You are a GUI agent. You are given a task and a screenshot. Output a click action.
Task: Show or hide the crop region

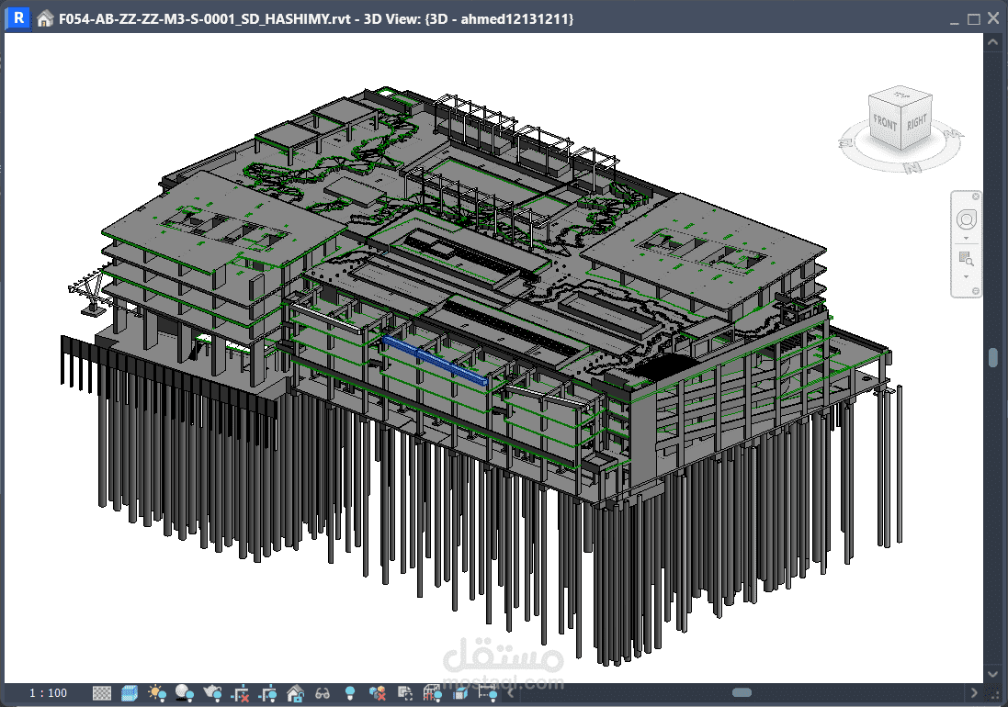pyautogui.click(x=267, y=693)
